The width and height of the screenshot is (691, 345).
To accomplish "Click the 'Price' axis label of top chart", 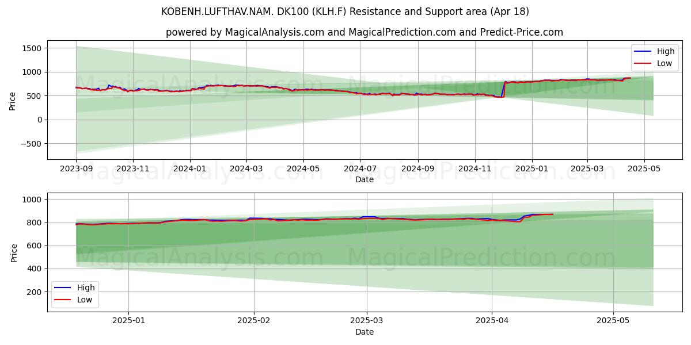I will point(13,100).
